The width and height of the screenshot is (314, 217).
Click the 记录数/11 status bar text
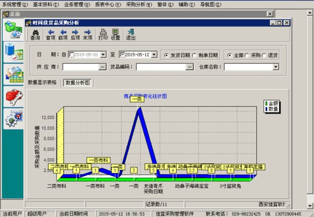click(x=156, y=204)
